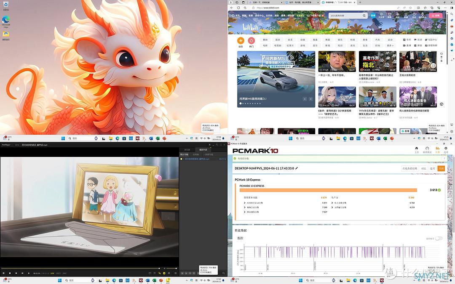This screenshot has height=284, width=455.
Task: Stop playback in PotPlayer
Action: click(10, 273)
